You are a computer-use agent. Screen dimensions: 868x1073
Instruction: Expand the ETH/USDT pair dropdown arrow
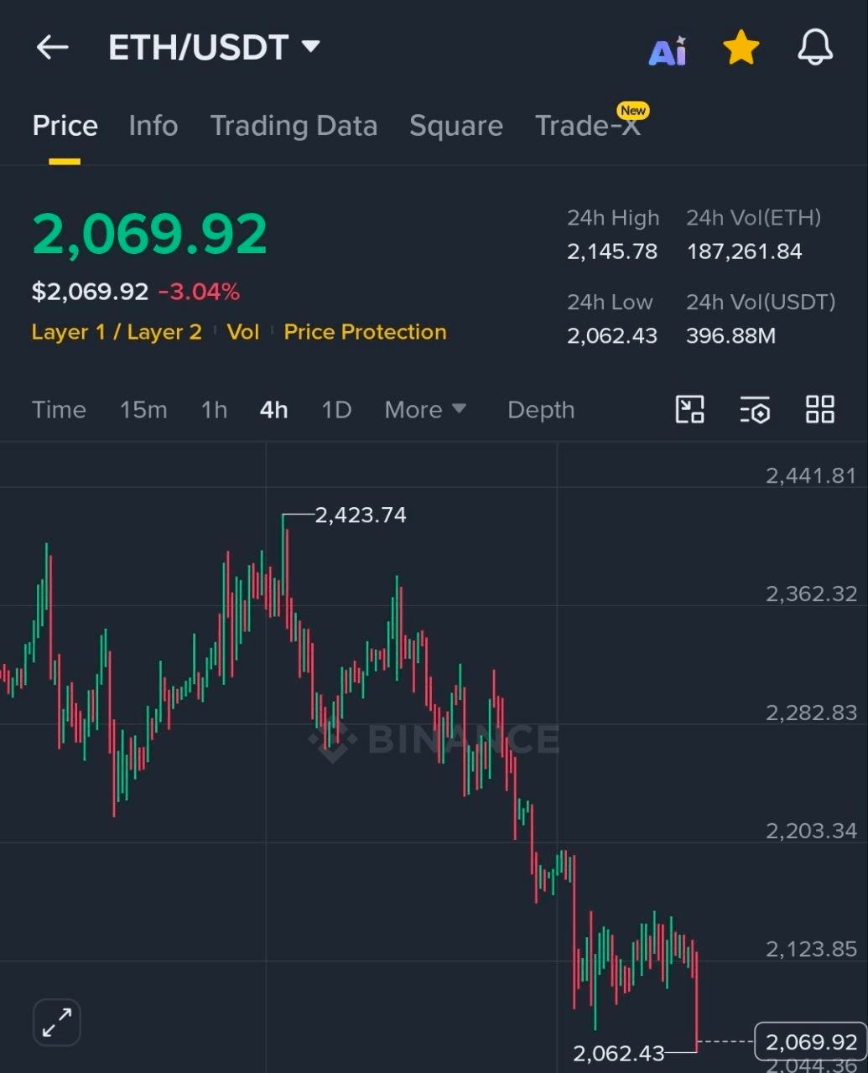(x=311, y=46)
